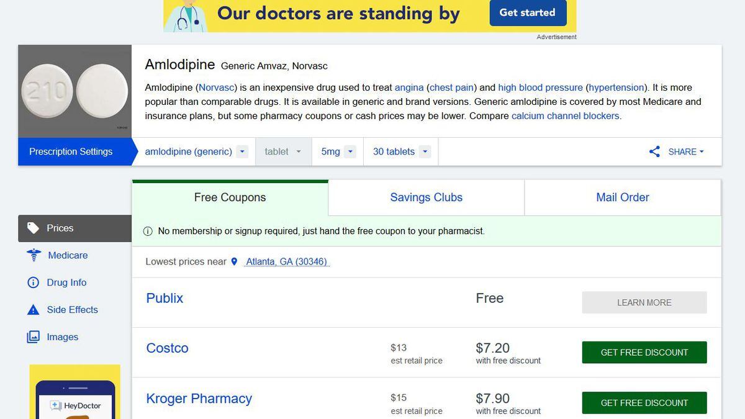Click Get started on the doctors ad banner
This screenshot has width=745, height=419.
pyautogui.click(x=527, y=12)
